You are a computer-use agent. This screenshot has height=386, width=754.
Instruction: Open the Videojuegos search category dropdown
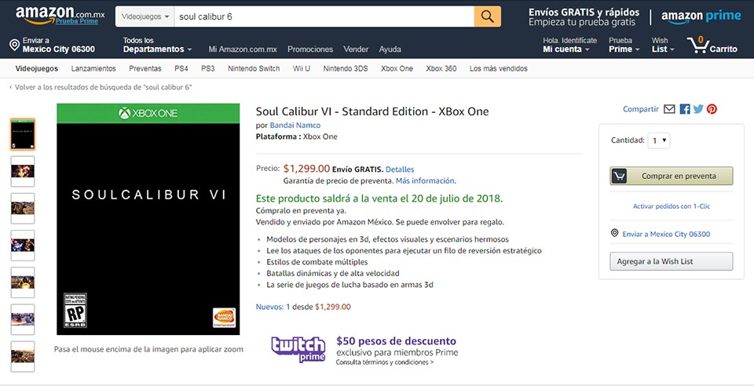(x=145, y=16)
